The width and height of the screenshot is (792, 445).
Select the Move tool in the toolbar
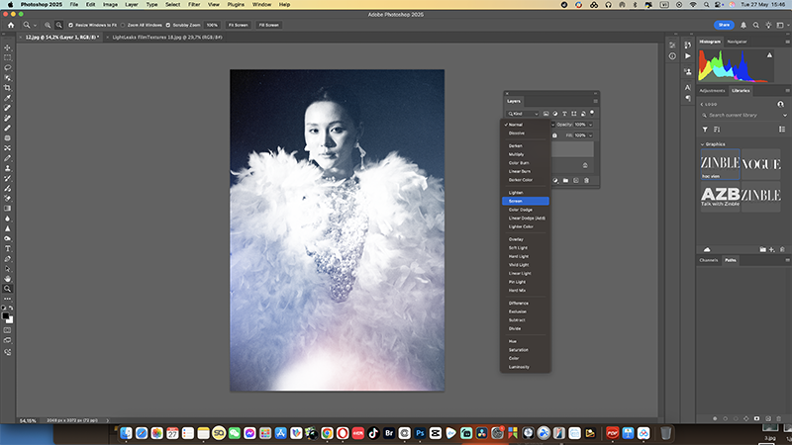pos(7,46)
